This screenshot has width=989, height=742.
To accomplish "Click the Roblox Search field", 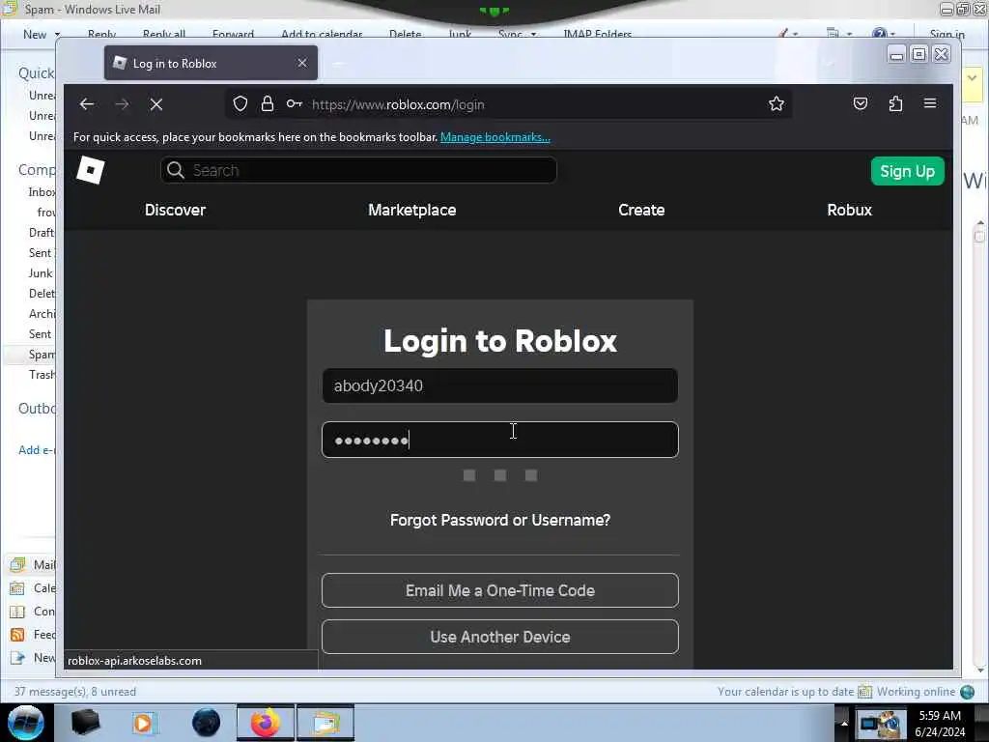I will click(x=358, y=170).
